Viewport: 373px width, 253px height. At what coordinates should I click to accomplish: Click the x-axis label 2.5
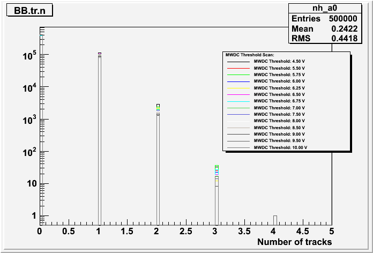pyautogui.click(x=186, y=231)
